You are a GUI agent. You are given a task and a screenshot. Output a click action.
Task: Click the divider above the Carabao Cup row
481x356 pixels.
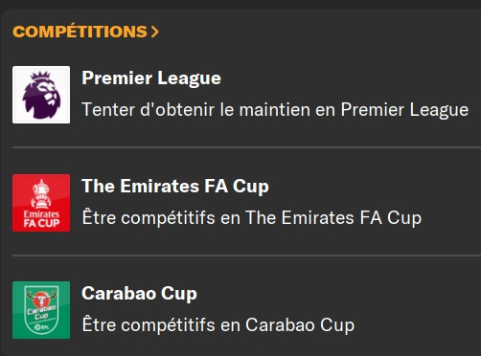pos(246,256)
